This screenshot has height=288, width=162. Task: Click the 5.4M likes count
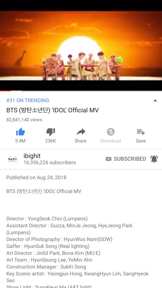point(20,141)
